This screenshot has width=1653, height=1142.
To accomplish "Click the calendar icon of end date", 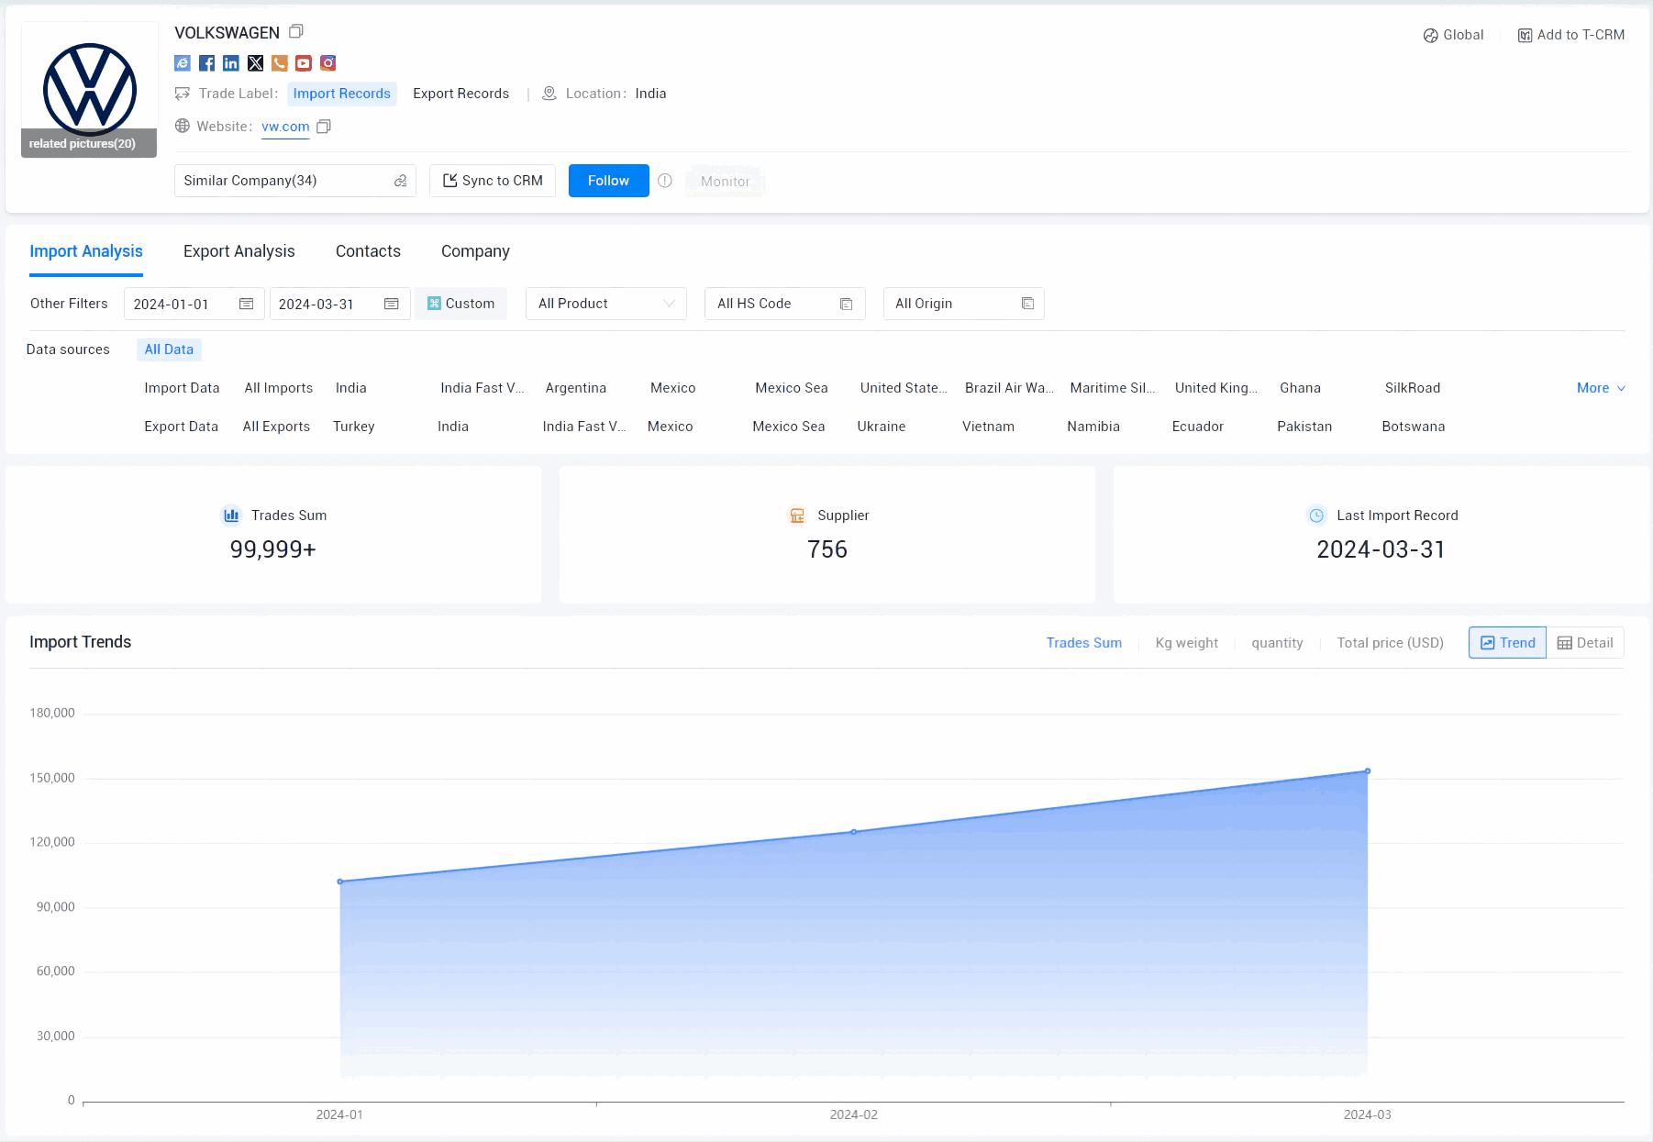I will (x=391, y=304).
